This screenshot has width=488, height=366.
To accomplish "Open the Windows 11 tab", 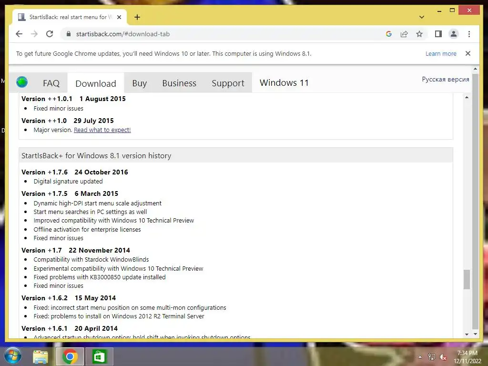I will 284,83.
